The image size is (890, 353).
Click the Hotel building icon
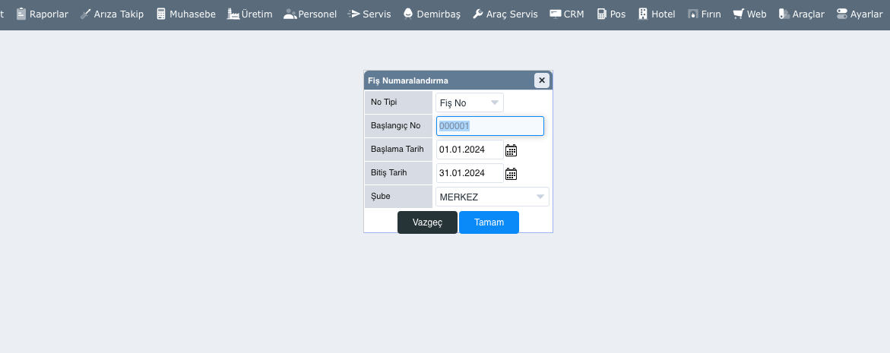tap(643, 14)
